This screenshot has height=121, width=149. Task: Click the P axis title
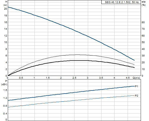pos(6,81)
